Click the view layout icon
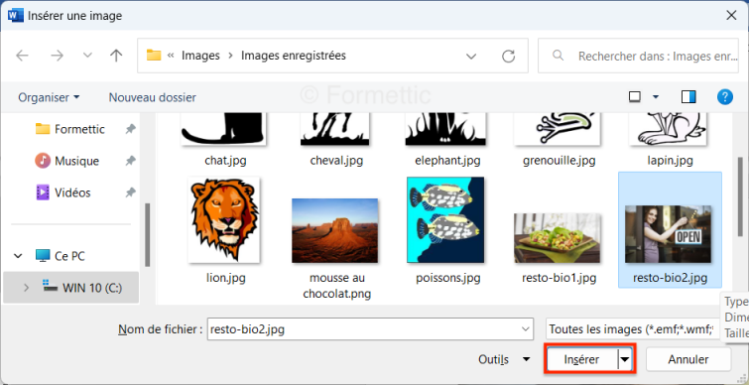Screen dimensions: 749x385 coord(634,97)
